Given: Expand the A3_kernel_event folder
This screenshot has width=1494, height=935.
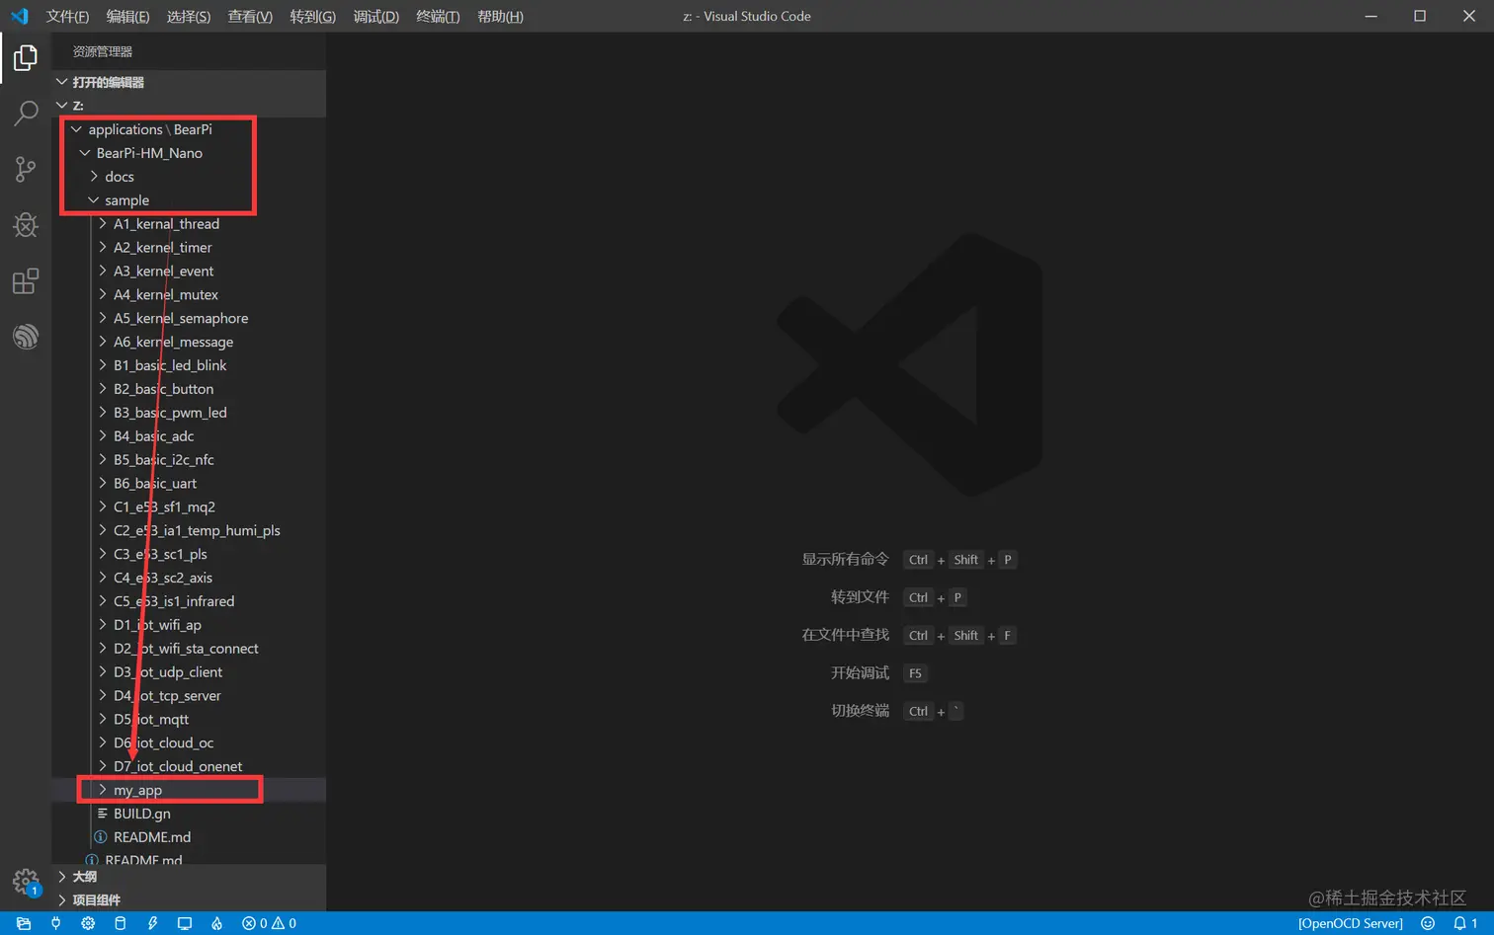Looking at the screenshot, I should point(189,272).
